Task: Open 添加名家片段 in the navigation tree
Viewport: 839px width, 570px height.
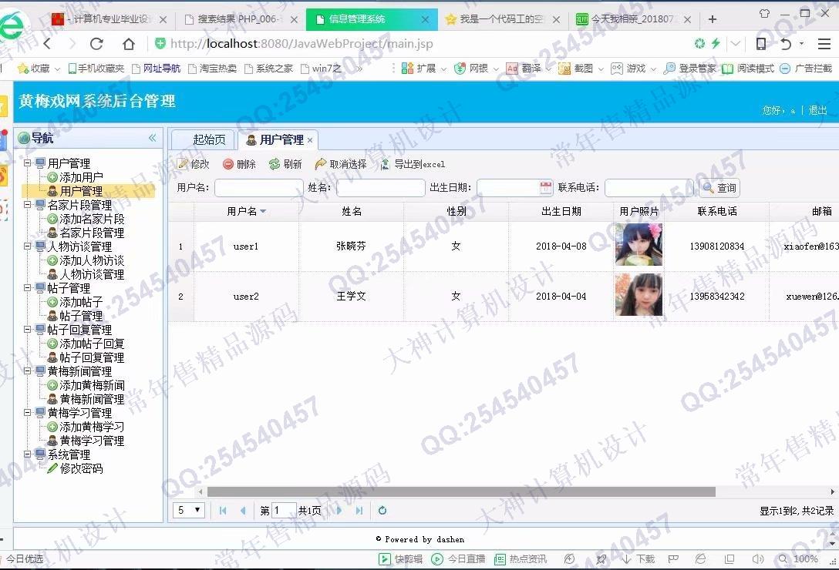Action: pos(92,219)
